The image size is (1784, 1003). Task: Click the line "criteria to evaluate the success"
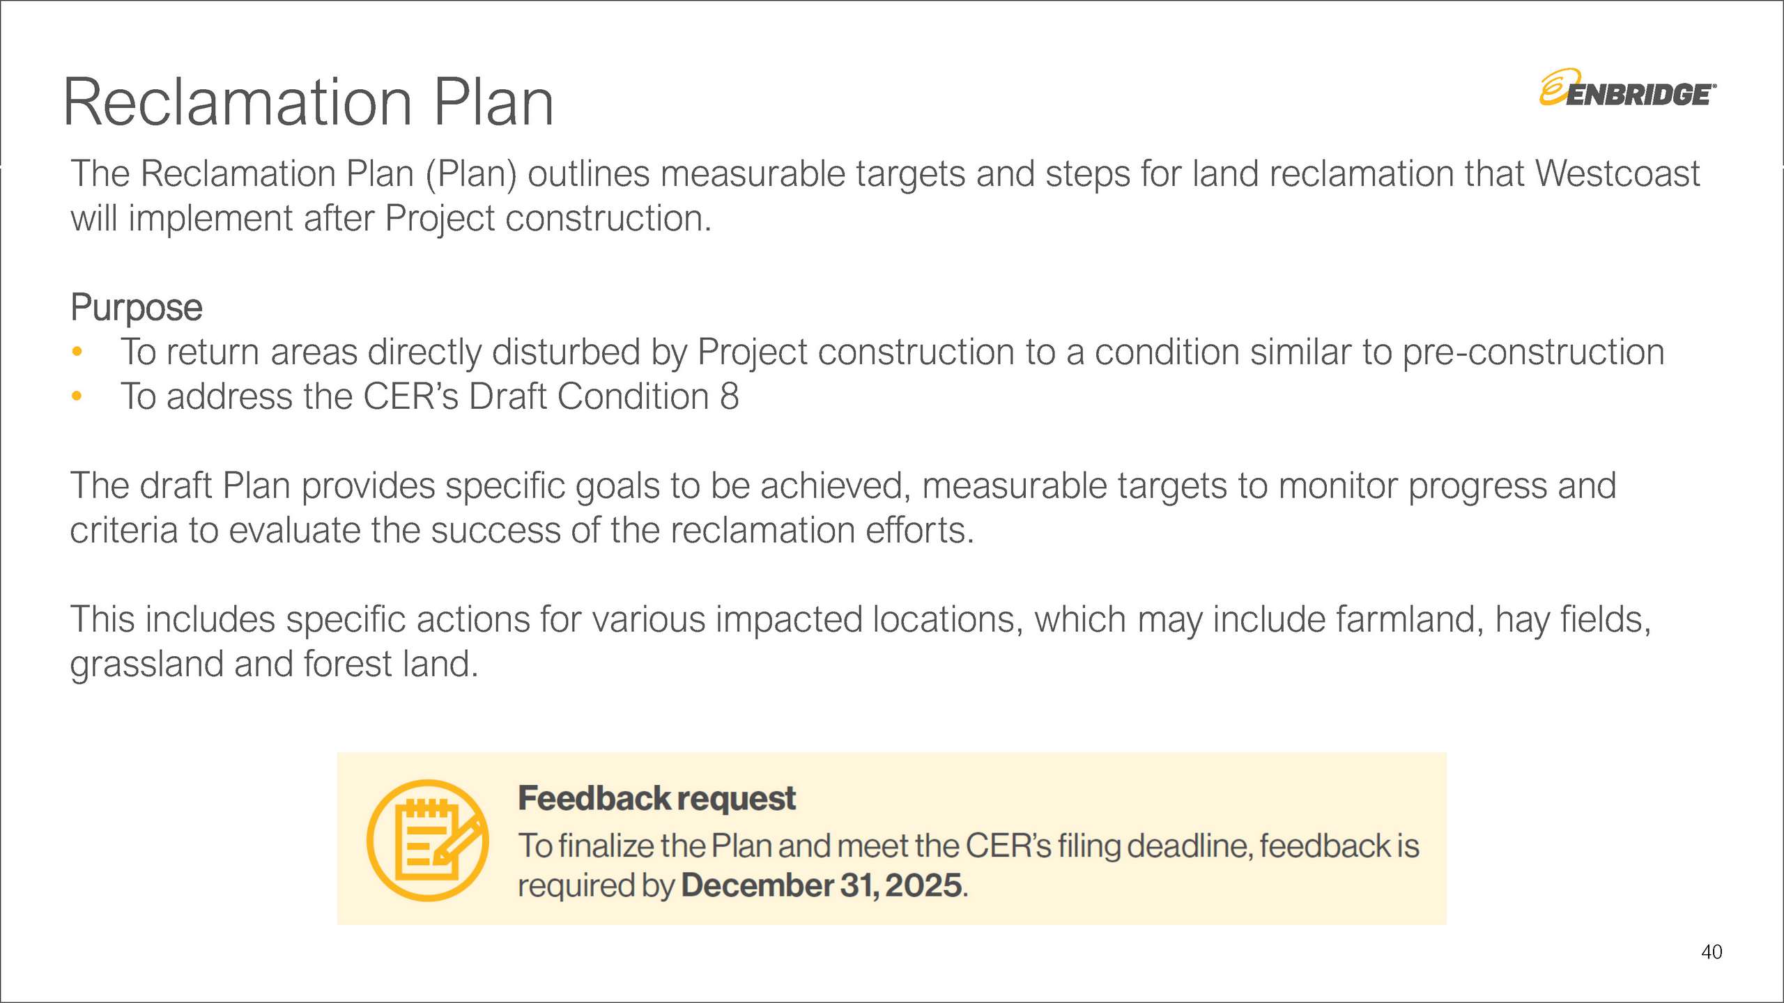[522, 530]
